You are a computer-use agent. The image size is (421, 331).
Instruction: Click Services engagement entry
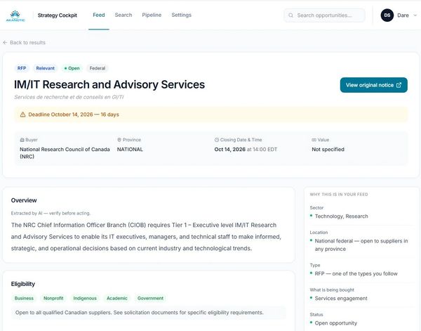[341, 299]
